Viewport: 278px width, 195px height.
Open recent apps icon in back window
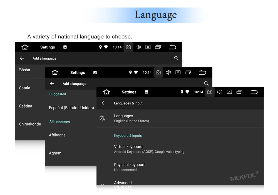tap(158, 47)
